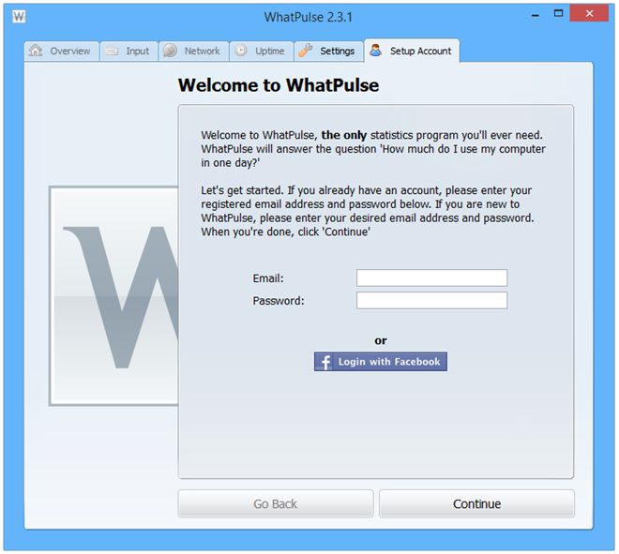The height and width of the screenshot is (554, 619).
Task: Click the keyboard icon on Input tab
Action: coord(112,51)
